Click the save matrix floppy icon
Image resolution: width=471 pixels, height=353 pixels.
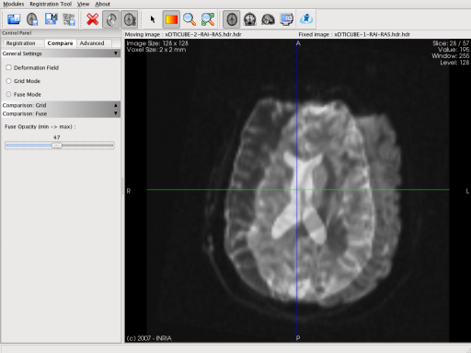[51, 19]
